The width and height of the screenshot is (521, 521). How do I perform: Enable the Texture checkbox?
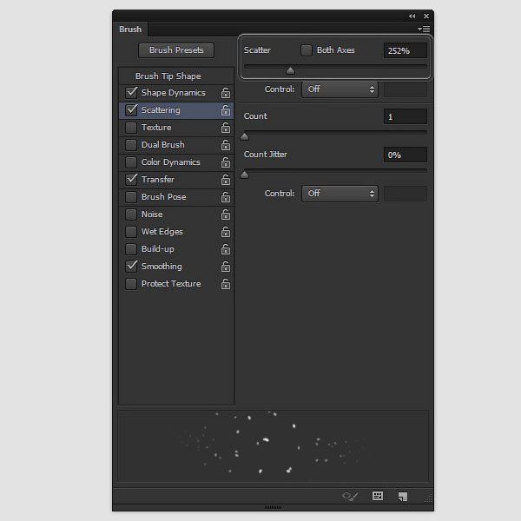(x=131, y=128)
